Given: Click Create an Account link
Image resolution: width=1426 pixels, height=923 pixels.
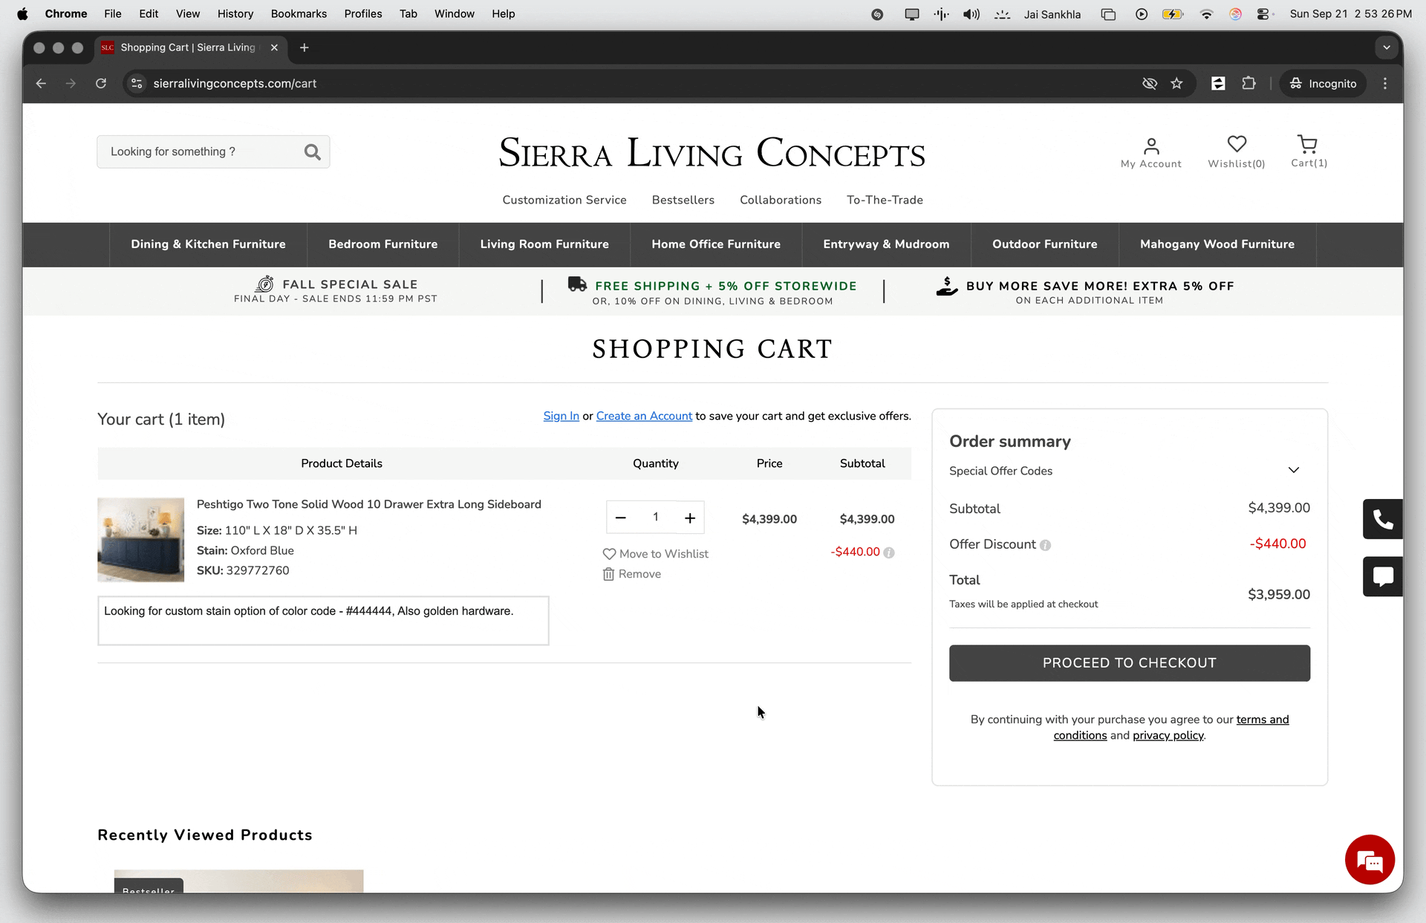Looking at the screenshot, I should coord(644,416).
